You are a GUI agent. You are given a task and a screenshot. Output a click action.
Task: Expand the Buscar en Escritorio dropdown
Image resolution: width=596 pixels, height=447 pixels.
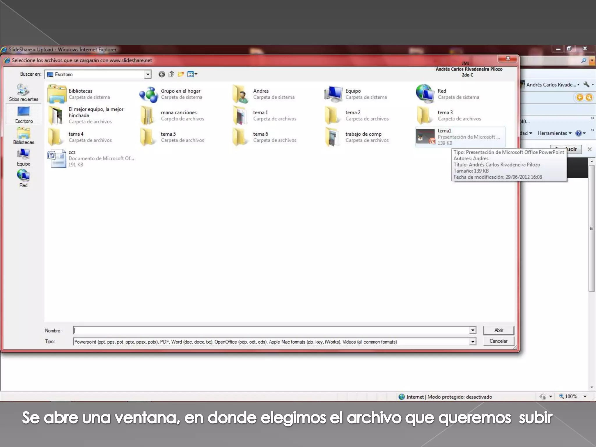point(148,74)
